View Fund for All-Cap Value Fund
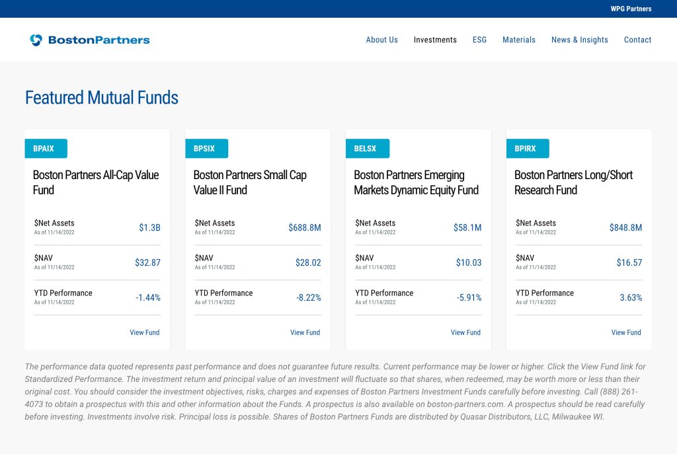 pyautogui.click(x=145, y=332)
